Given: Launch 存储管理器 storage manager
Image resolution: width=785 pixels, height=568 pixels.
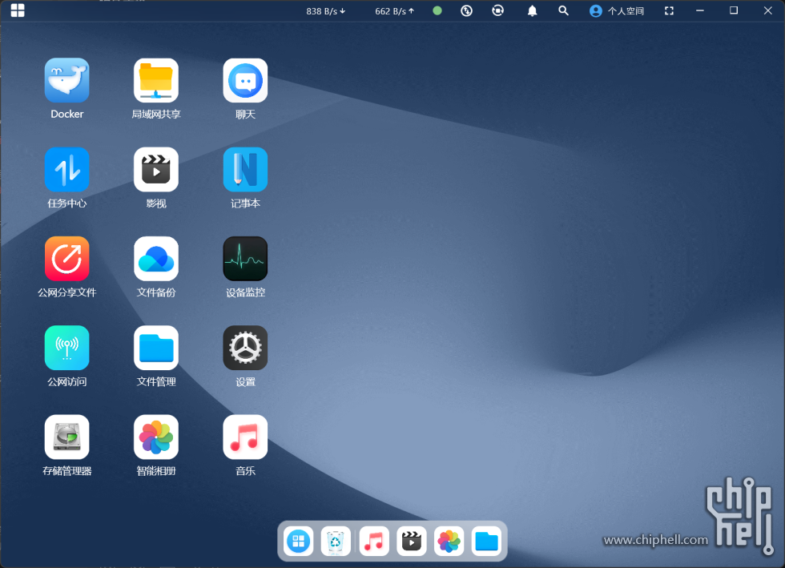Looking at the screenshot, I should pyautogui.click(x=67, y=437).
